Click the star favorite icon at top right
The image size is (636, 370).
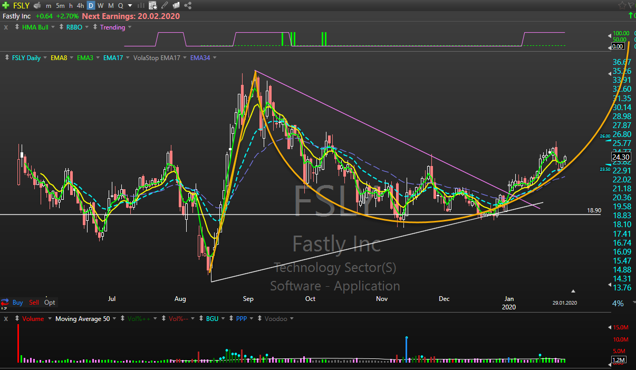622,5
